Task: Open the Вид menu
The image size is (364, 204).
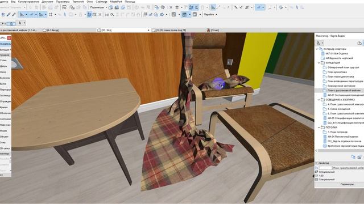Action: pos(13,2)
